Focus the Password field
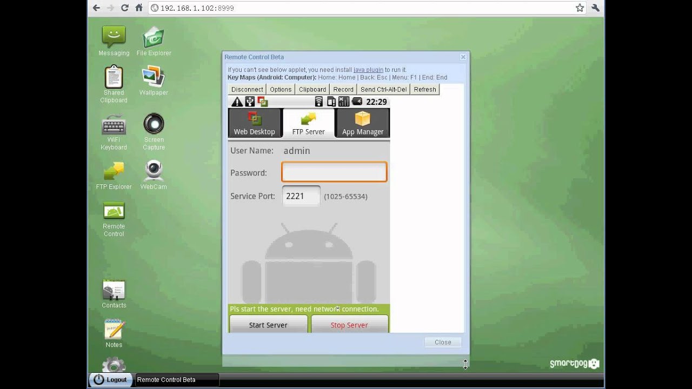 click(x=334, y=172)
